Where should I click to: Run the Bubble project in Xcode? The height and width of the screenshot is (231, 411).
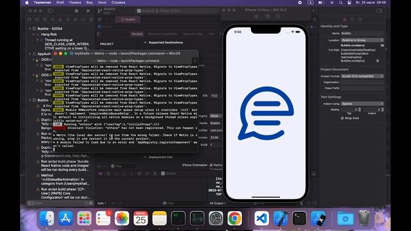point(89,11)
